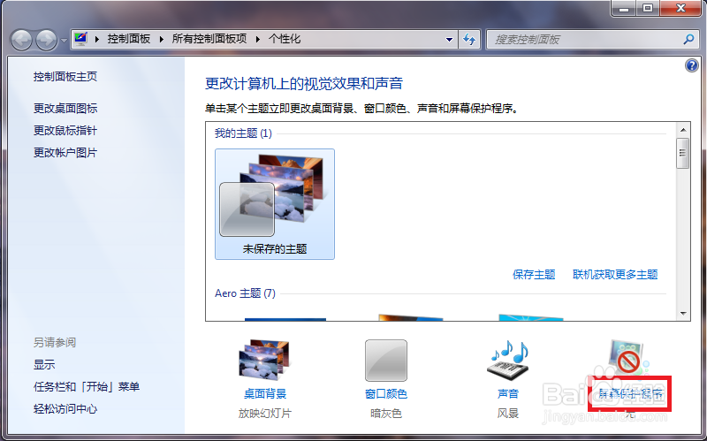Click 风景 text under 声音
707x441 pixels.
point(508,413)
